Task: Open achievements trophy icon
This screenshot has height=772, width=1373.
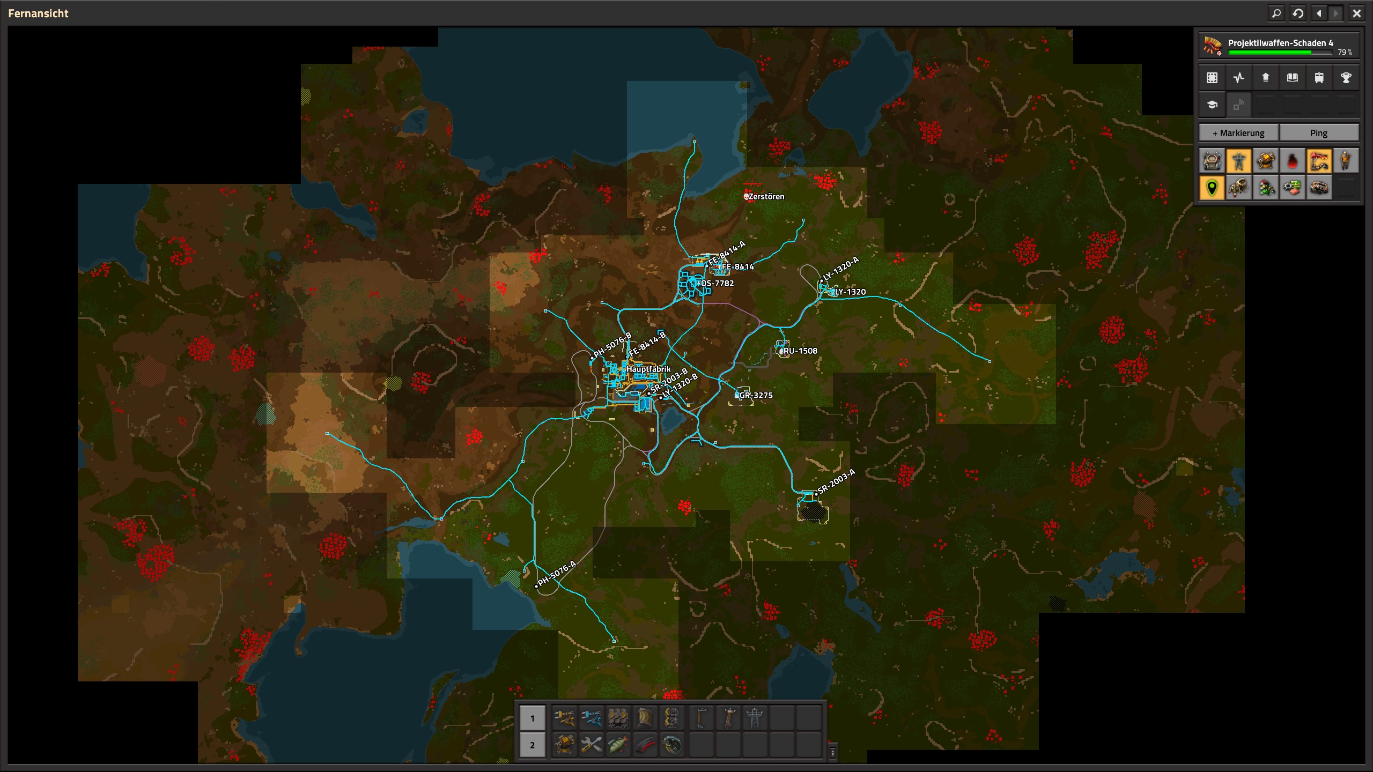Action: 1346,78
